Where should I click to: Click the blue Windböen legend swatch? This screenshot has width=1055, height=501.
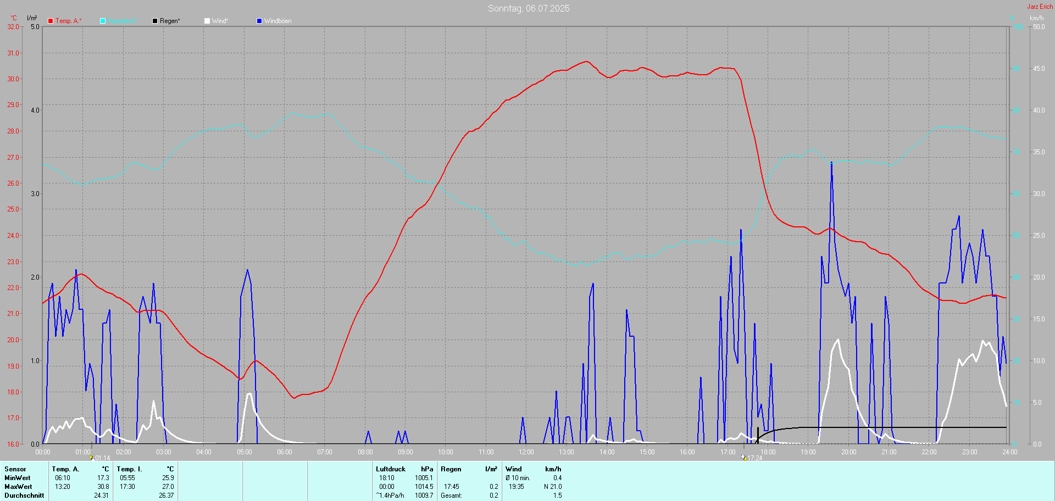(x=259, y=21)
